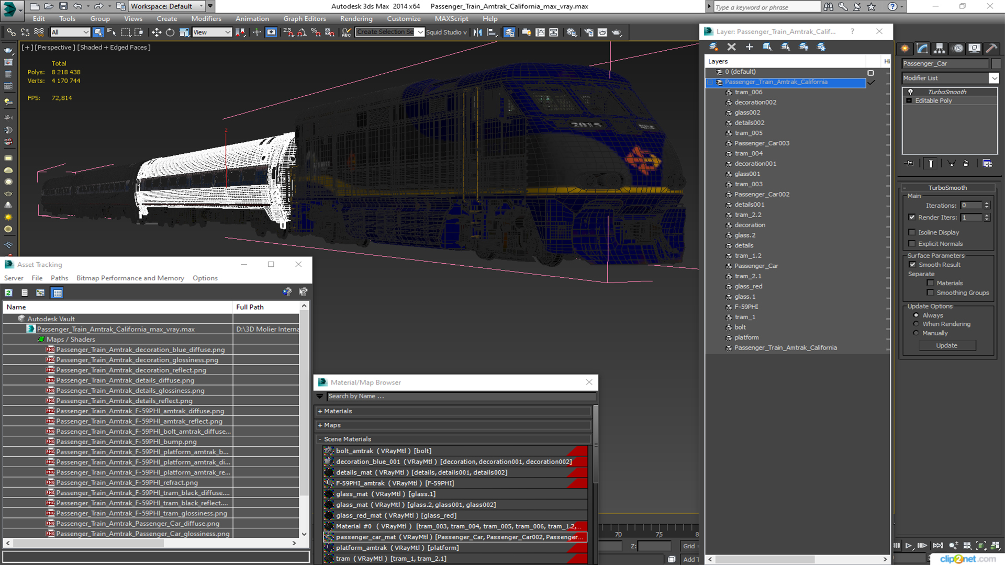Collapse the Scene Materials group
This screenshot has height=565, width=1005.
pos(320,439)
